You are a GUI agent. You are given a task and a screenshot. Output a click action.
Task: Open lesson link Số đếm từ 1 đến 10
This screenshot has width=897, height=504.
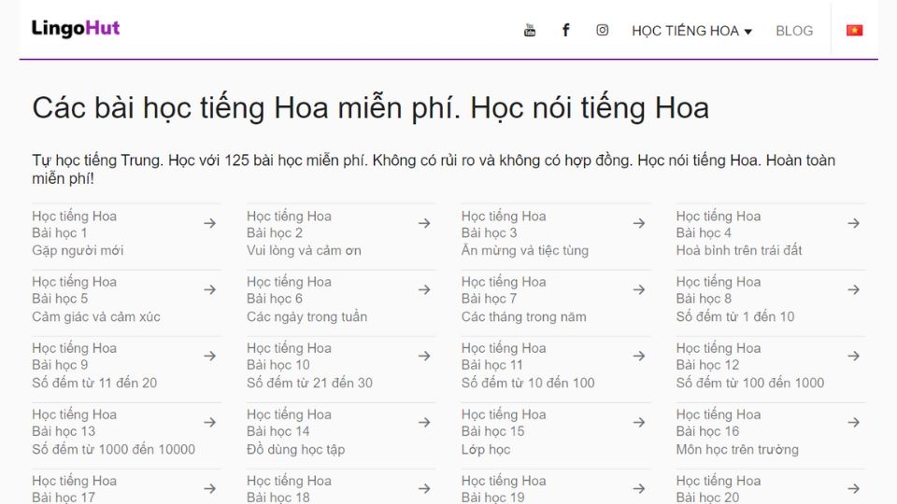click(735, 316)
